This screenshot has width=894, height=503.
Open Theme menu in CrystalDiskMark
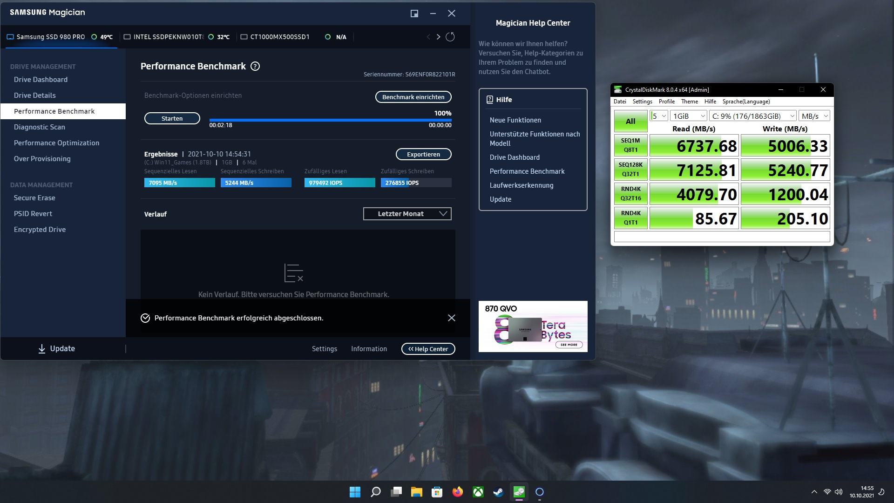[x=690, y=102]
